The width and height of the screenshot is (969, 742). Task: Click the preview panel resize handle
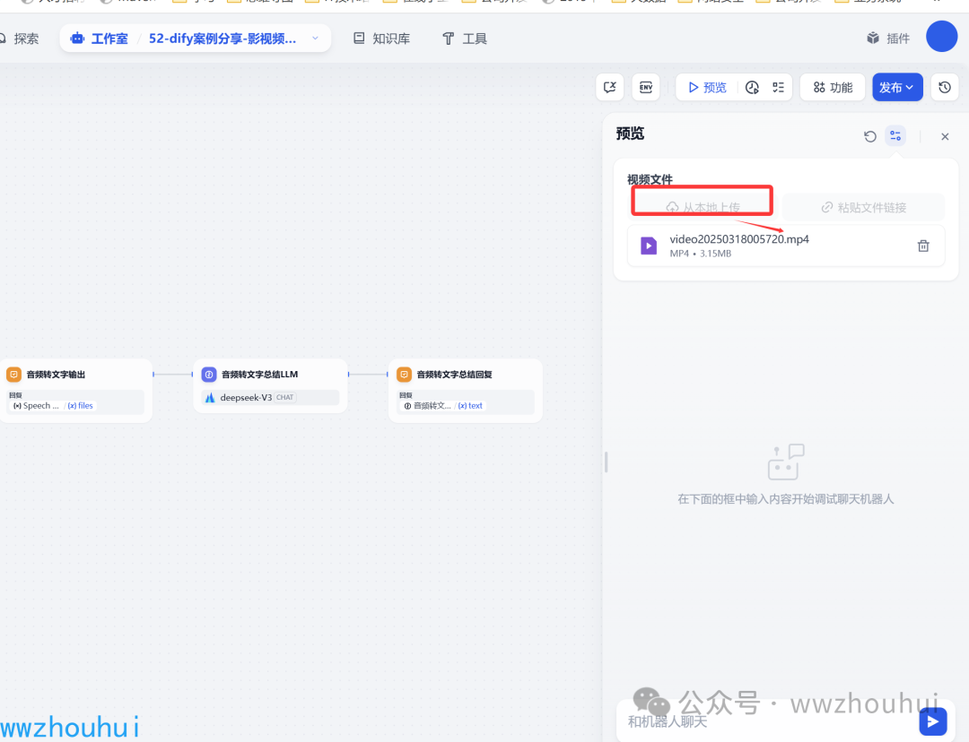coord(607,462)
